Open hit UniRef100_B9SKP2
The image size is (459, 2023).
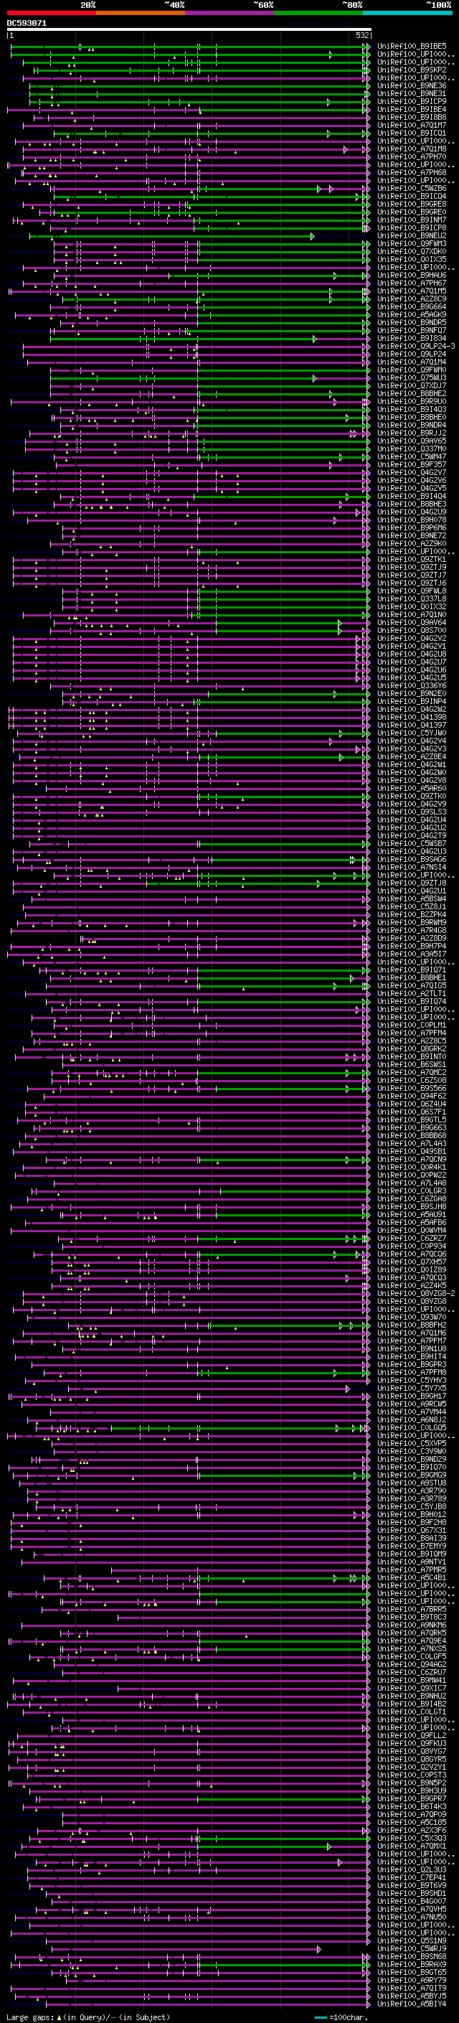[x=412, y=70]
